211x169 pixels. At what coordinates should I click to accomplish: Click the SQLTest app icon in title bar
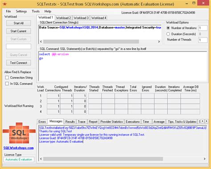5,4
